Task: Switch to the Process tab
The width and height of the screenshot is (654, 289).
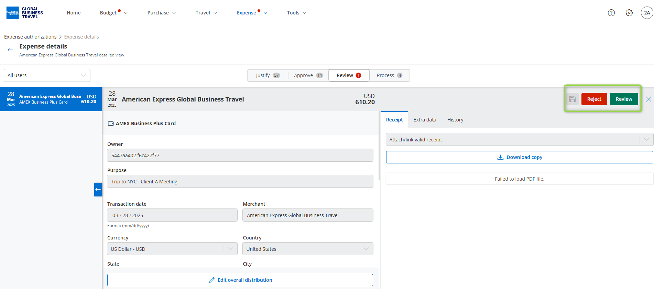Action: click(389, 75)
